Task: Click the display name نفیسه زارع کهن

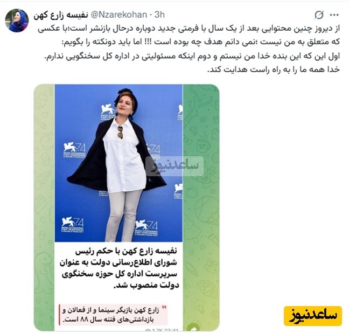Action: (61, 15)
